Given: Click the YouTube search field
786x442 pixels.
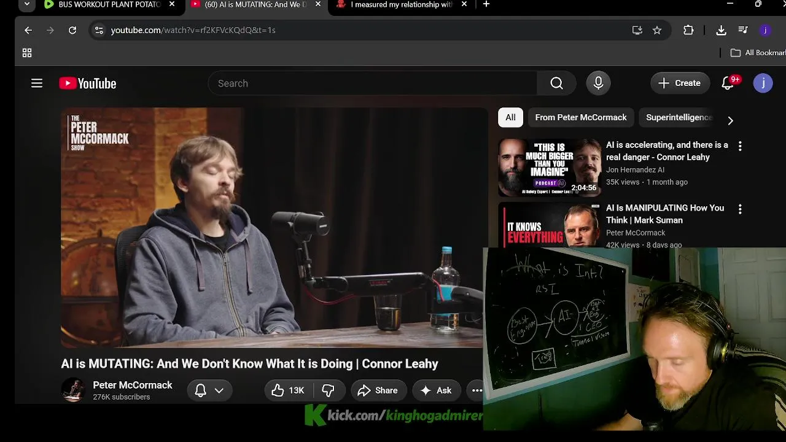Looking at the screenshot, I should (x=373, y=83).
